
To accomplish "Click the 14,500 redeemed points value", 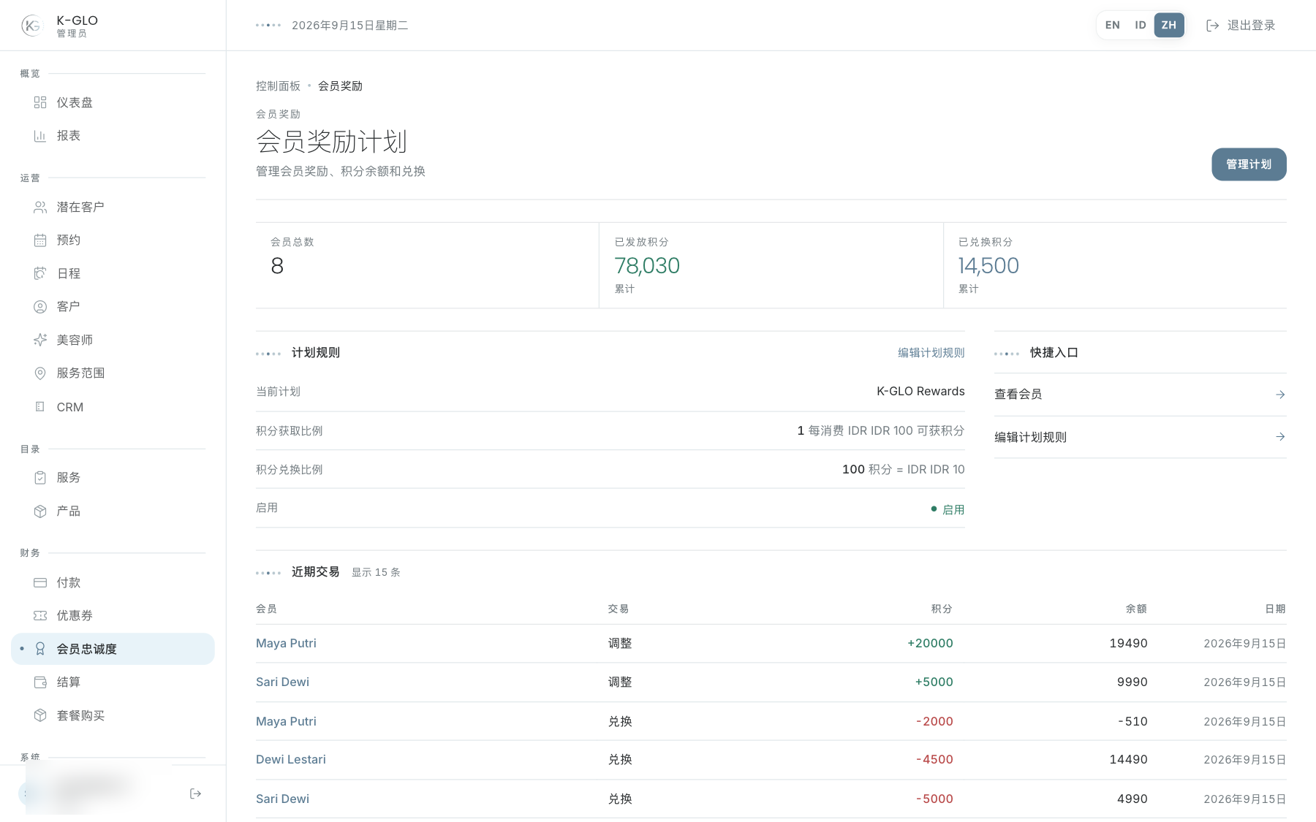I will (988, 266).
